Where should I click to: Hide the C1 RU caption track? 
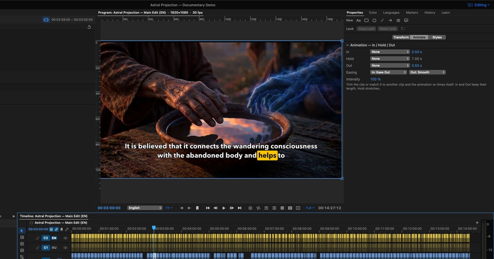point(65,247)
